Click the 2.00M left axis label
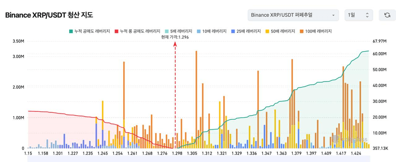 18,87
